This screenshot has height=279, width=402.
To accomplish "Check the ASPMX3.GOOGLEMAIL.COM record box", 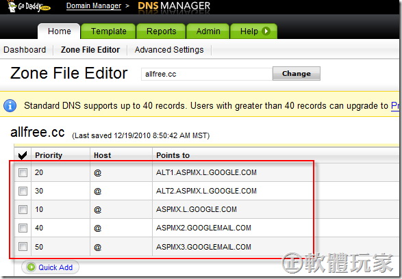I will (23, 247).
